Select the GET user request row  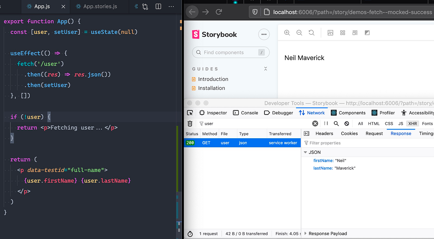(x=242, y=143)
